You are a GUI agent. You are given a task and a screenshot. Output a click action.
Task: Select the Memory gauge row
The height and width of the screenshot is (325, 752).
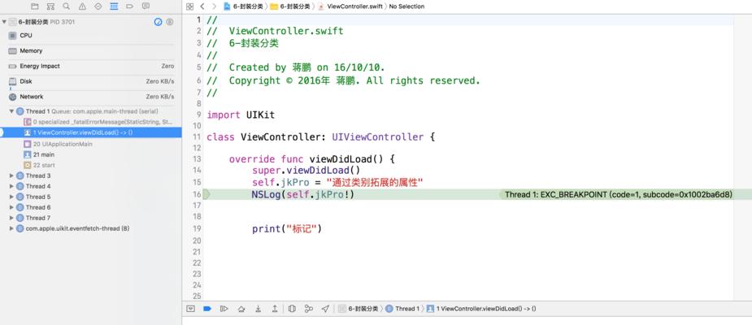90,51
